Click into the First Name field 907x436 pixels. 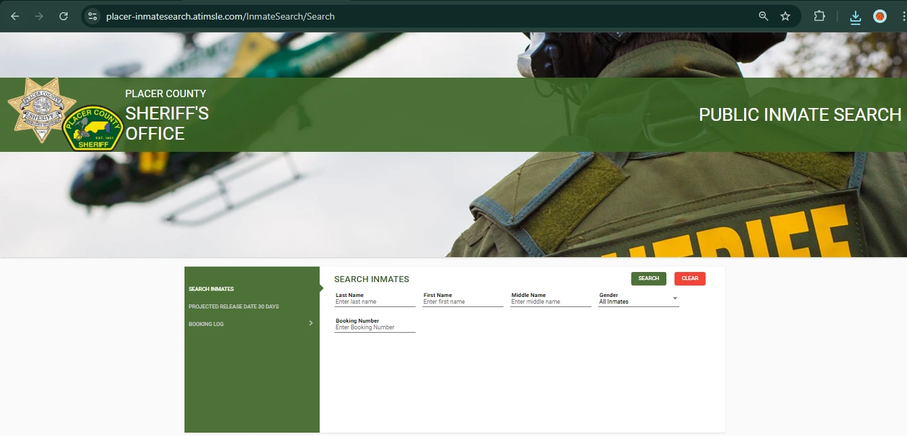(462, 302)
